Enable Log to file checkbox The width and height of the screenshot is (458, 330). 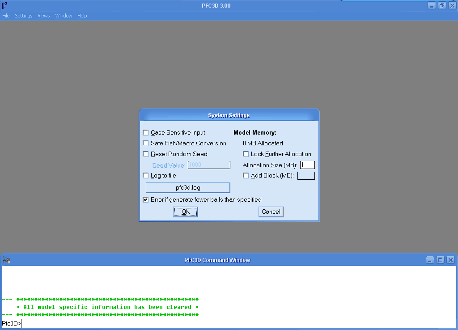[145, 176]
